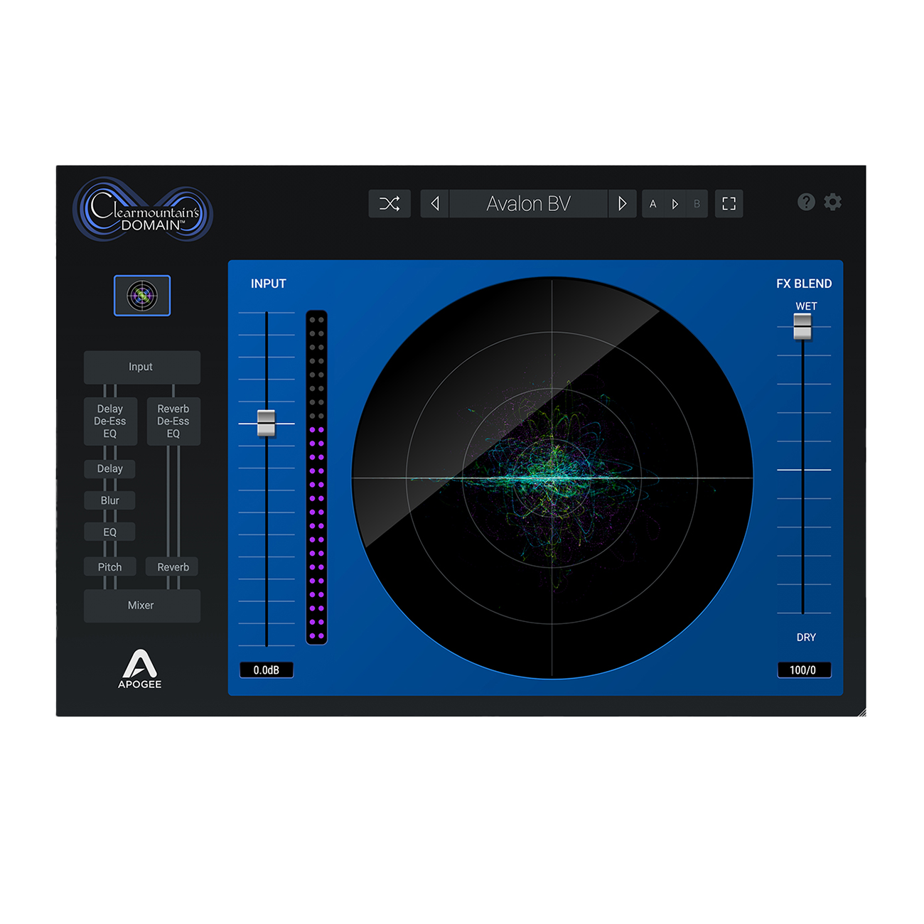Open the Input signal flow block
This screenshot has height=924, width=924.
pos(142,367)
